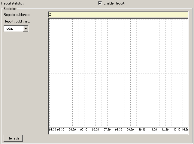Image resolution: width=194 pixels, height=144 pixels.
Task: Select the 03:30 time axis label
Action: [x=61, y=130]
